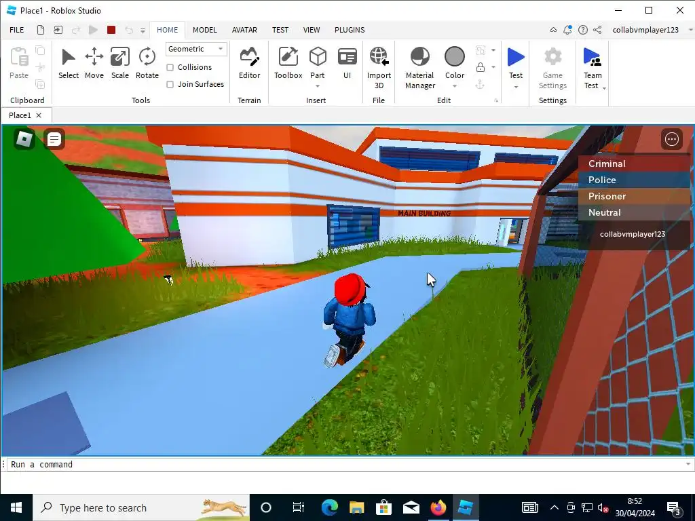Screen dimensions: 695x521
Task: Select the HOME ribbon tab
Action: click(167, 30)
